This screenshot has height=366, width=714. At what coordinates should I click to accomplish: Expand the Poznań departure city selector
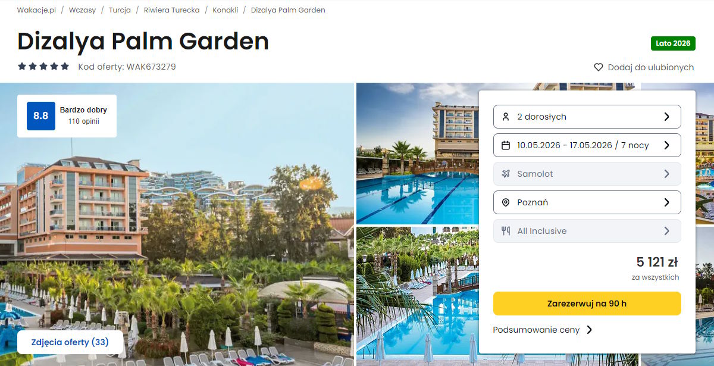(587, 202)
